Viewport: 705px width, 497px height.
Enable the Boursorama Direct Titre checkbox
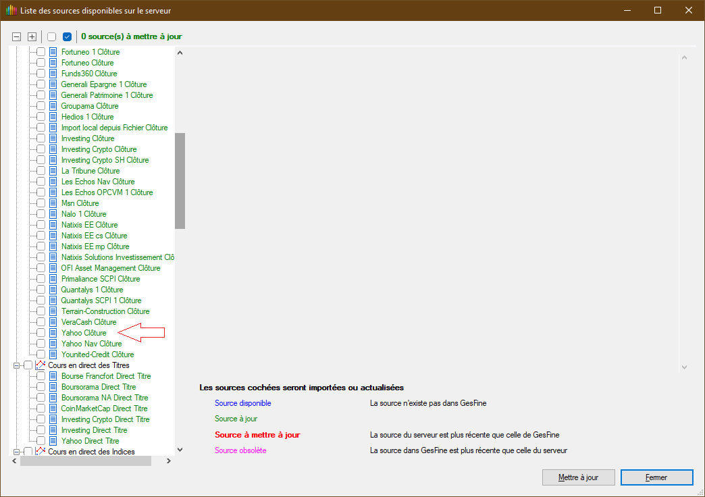click(x=41, y=387)
